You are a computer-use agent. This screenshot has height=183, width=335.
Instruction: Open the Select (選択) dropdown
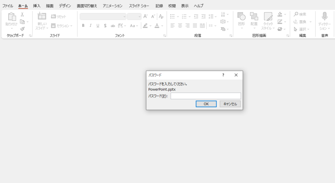pos(301,29)
